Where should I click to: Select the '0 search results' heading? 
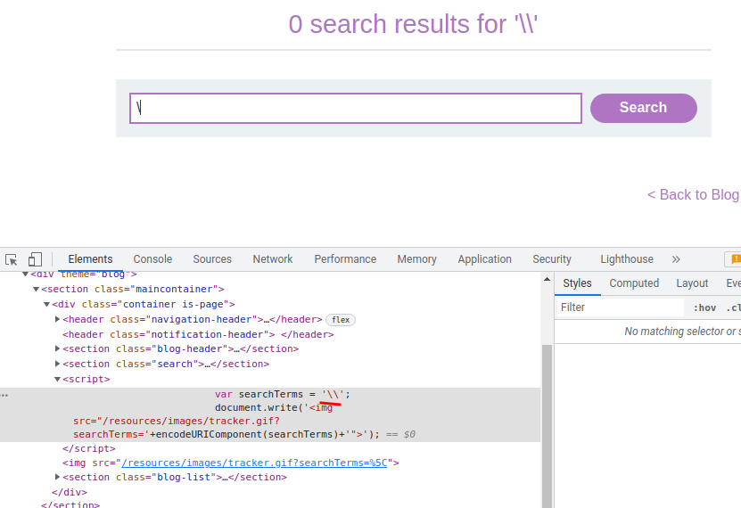point(413,24)
